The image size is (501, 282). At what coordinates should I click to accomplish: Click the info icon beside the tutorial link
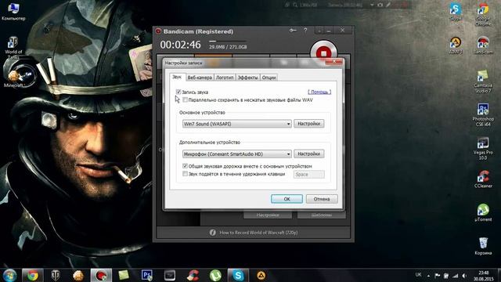coord(212,233)
